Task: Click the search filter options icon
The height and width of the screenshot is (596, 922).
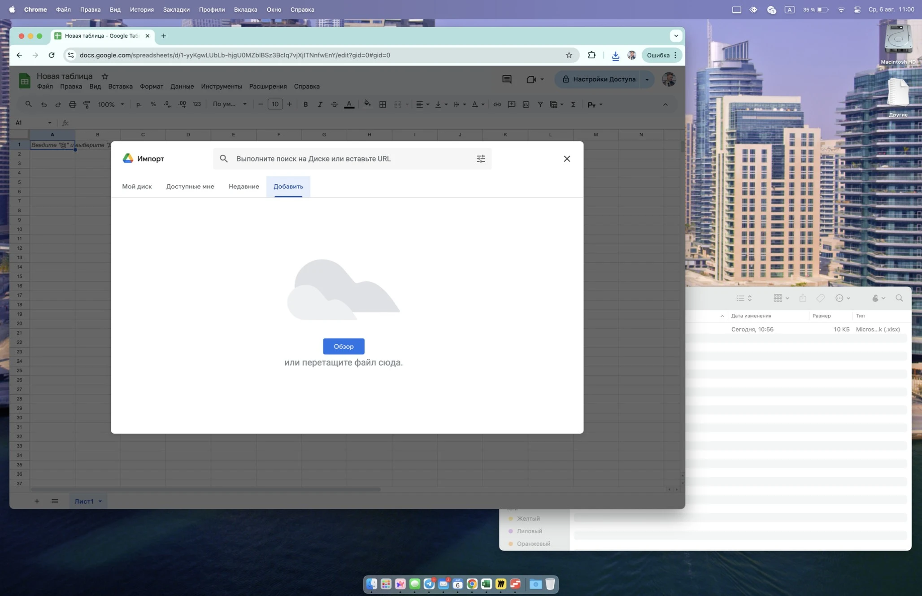Action: (481, 159)
